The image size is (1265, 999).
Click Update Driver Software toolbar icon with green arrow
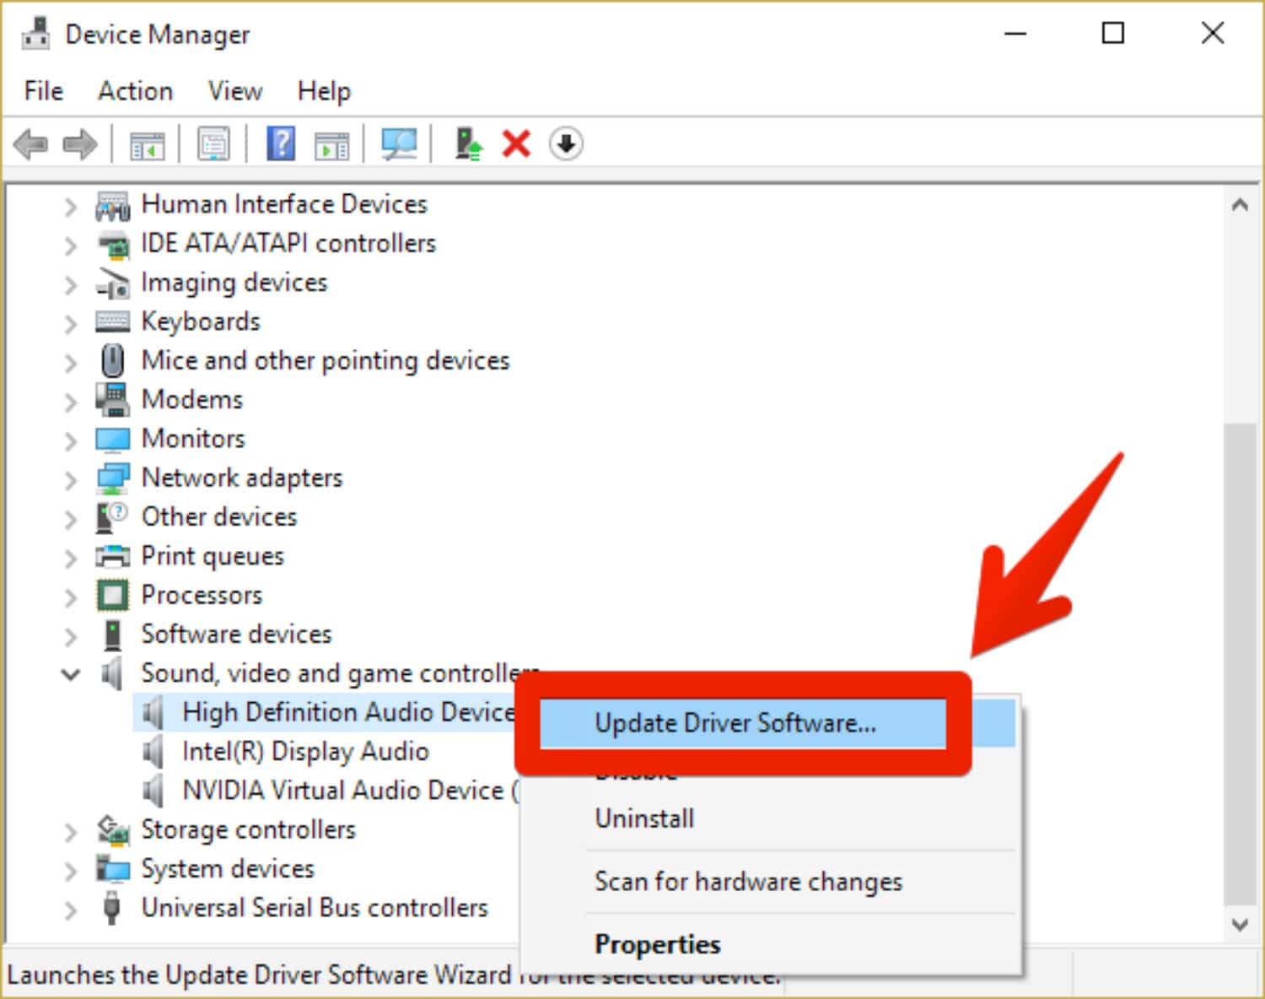(468, 144)
